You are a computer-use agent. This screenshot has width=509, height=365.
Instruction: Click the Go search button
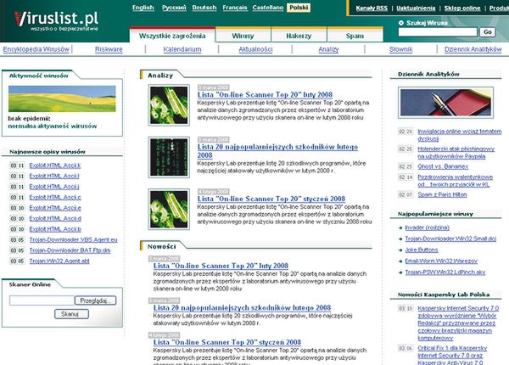[488, 31]
